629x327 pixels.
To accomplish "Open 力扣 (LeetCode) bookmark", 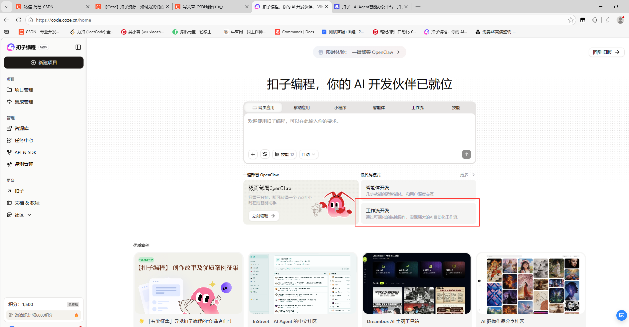I will click(92, 32).
